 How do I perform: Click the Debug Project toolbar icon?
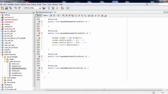coord(62,8)
